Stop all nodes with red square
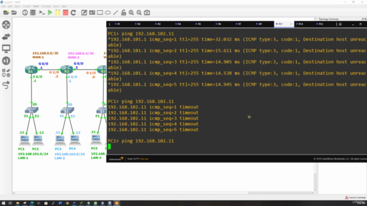The height and width of the screenshot is (206, 367). pyautogui.click(x=65, y=13)
